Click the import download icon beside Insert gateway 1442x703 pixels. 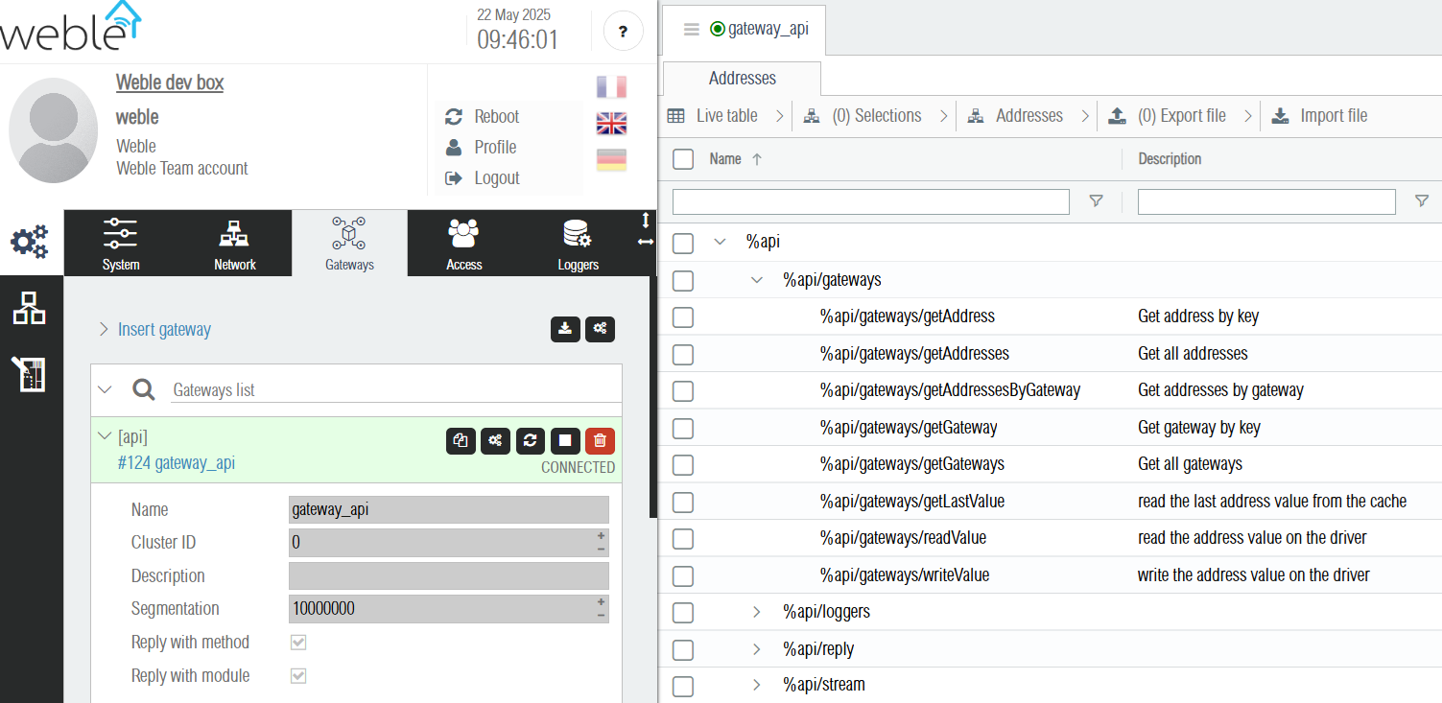coord(565,329)
